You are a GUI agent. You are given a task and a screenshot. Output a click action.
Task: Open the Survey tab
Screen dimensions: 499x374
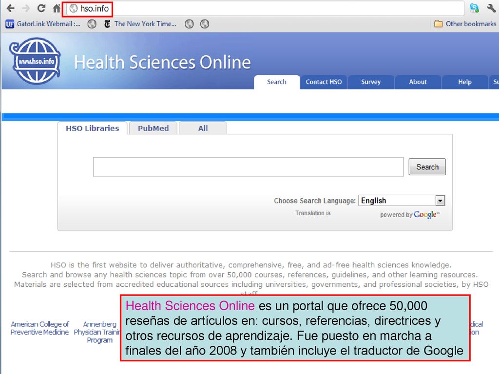click(371, 82)
